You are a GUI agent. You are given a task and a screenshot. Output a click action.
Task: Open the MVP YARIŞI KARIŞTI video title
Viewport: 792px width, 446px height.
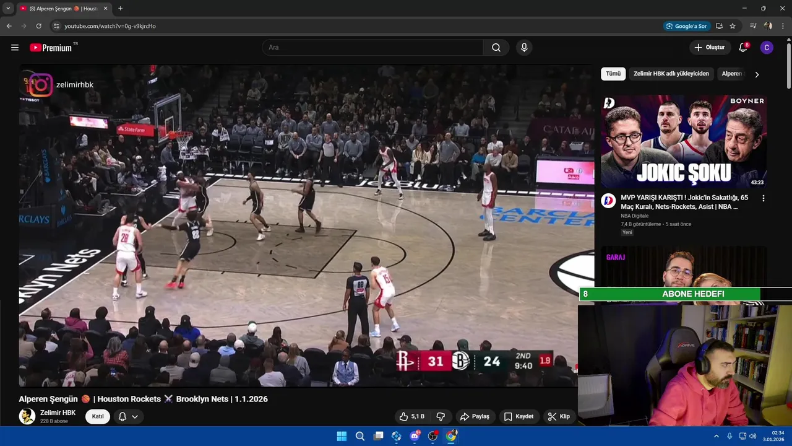(684, 202)
